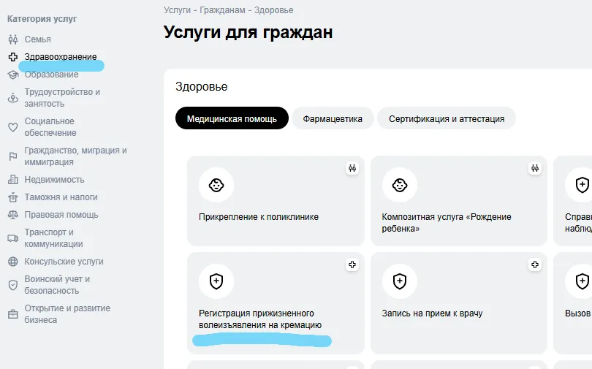
Task: Click the Гражданам breadcrumb link
Action: point(222,10)
